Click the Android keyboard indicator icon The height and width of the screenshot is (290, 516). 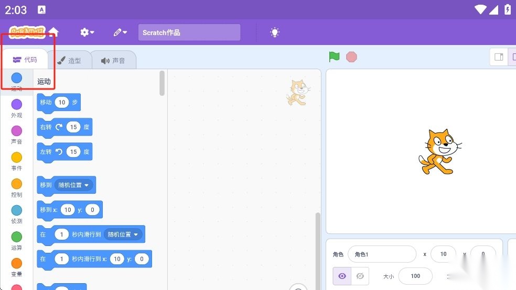tap(41, 10)
